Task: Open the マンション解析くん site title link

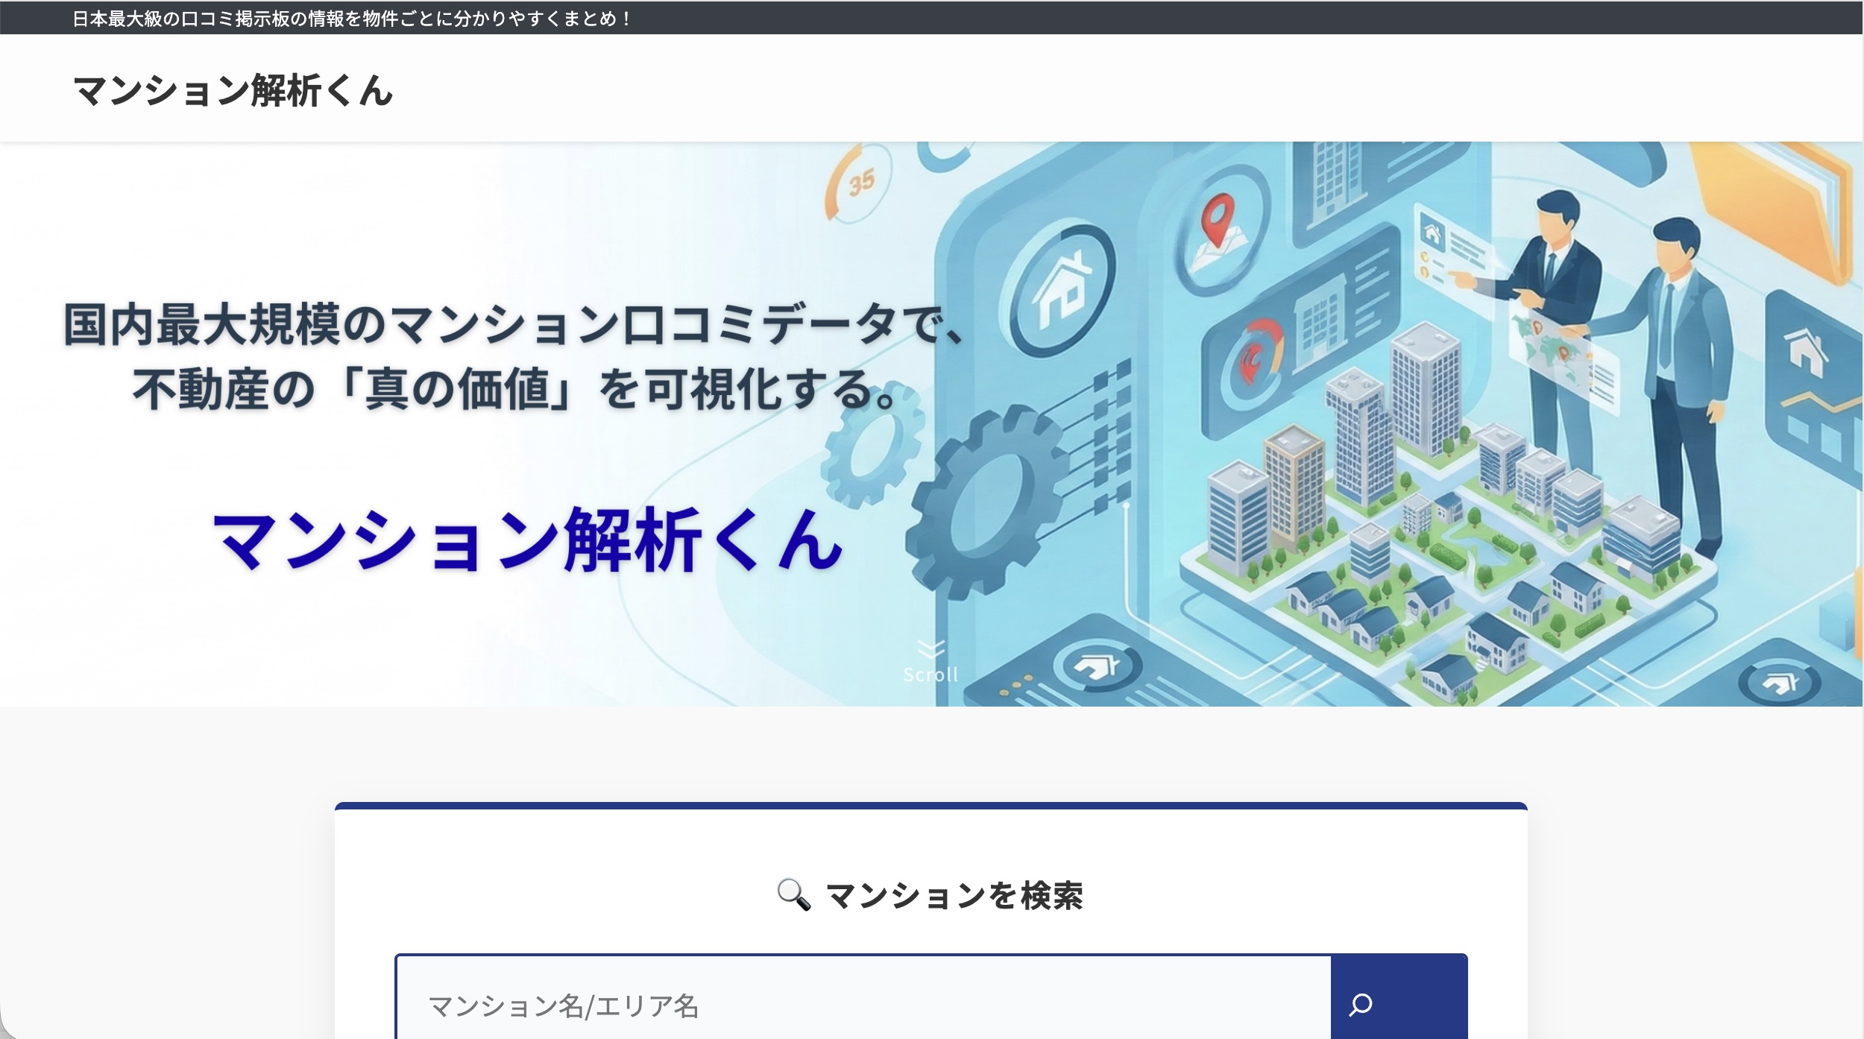Action: (231, 92)
